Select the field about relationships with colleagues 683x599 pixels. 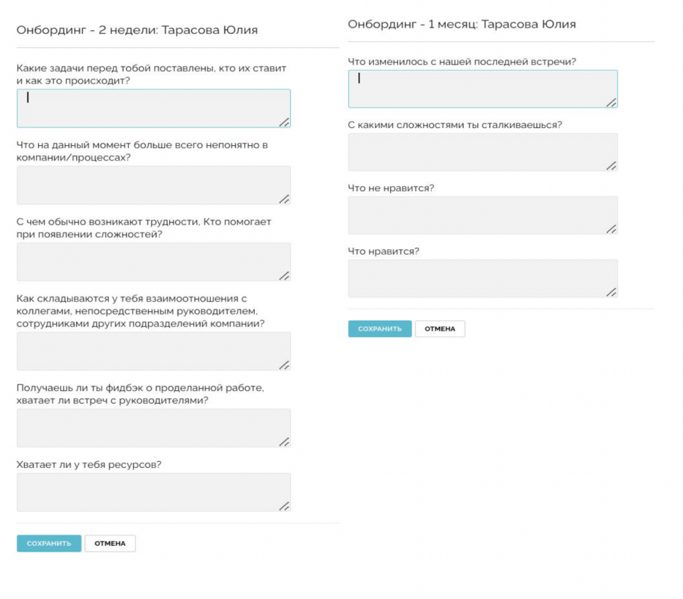pos(153,350)
